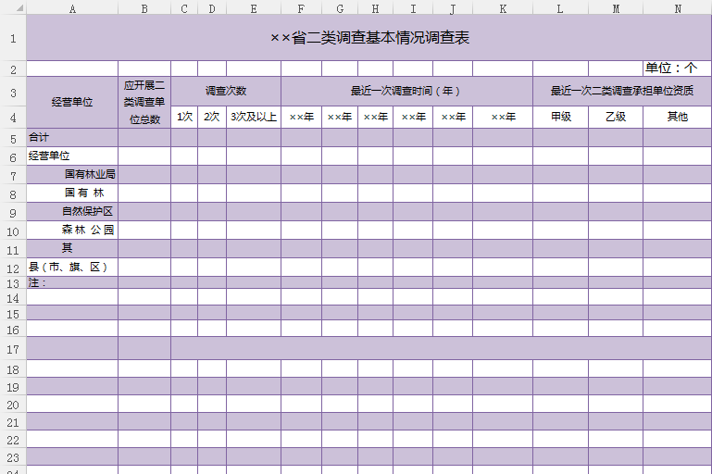
Task: Click the 合计 row label cell
Action: coord(72,137)
